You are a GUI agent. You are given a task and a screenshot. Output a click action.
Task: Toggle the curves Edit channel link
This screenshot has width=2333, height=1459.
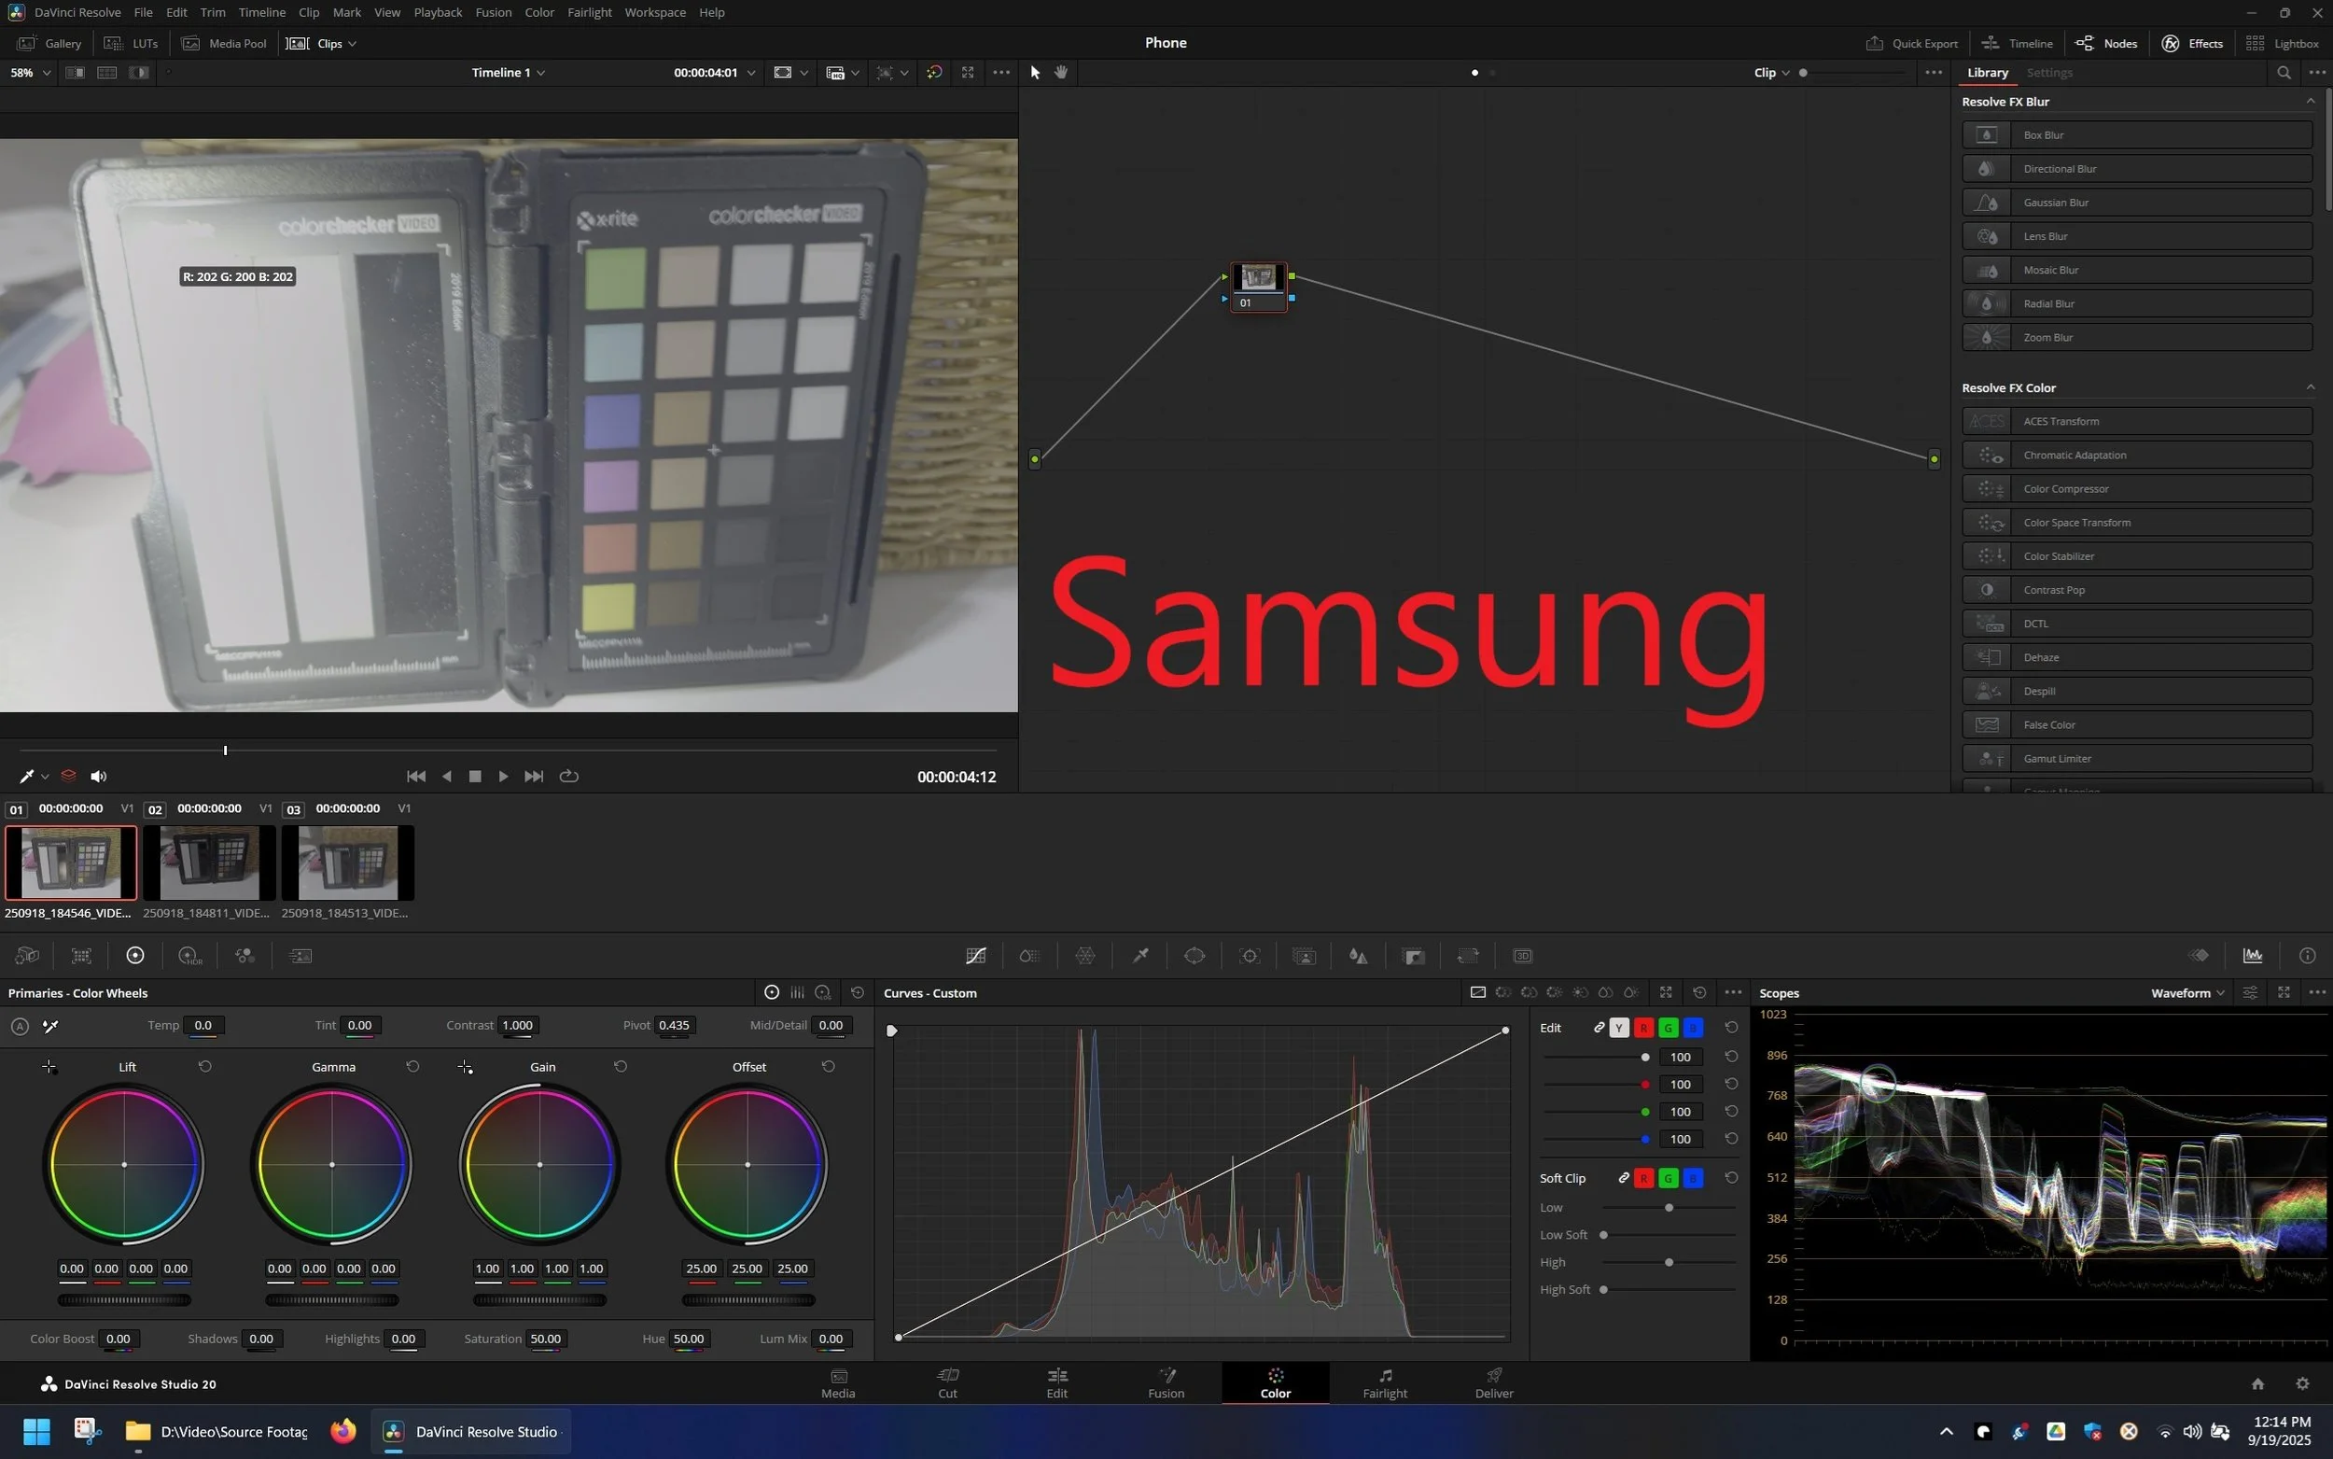pyautogui.click(x=1600, y=1029)
